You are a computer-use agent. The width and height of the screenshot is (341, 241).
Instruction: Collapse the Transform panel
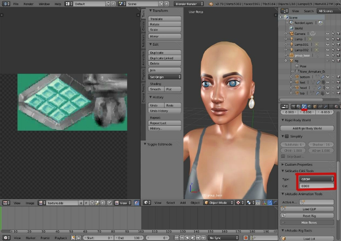click(150, 10)
